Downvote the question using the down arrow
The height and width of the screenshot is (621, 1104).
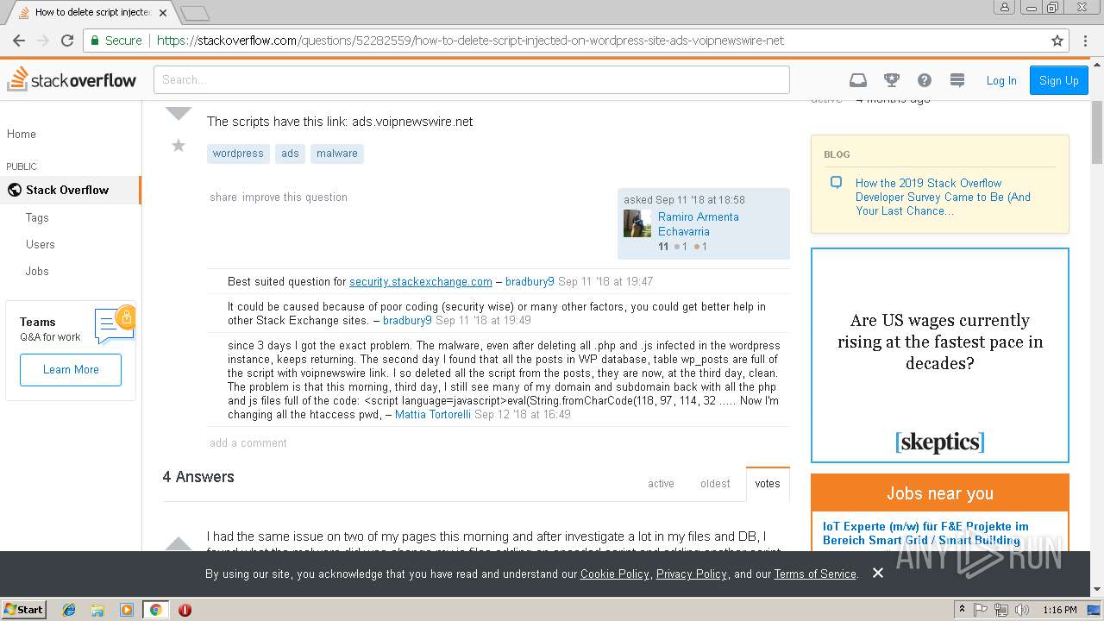[x=179, y=112]
